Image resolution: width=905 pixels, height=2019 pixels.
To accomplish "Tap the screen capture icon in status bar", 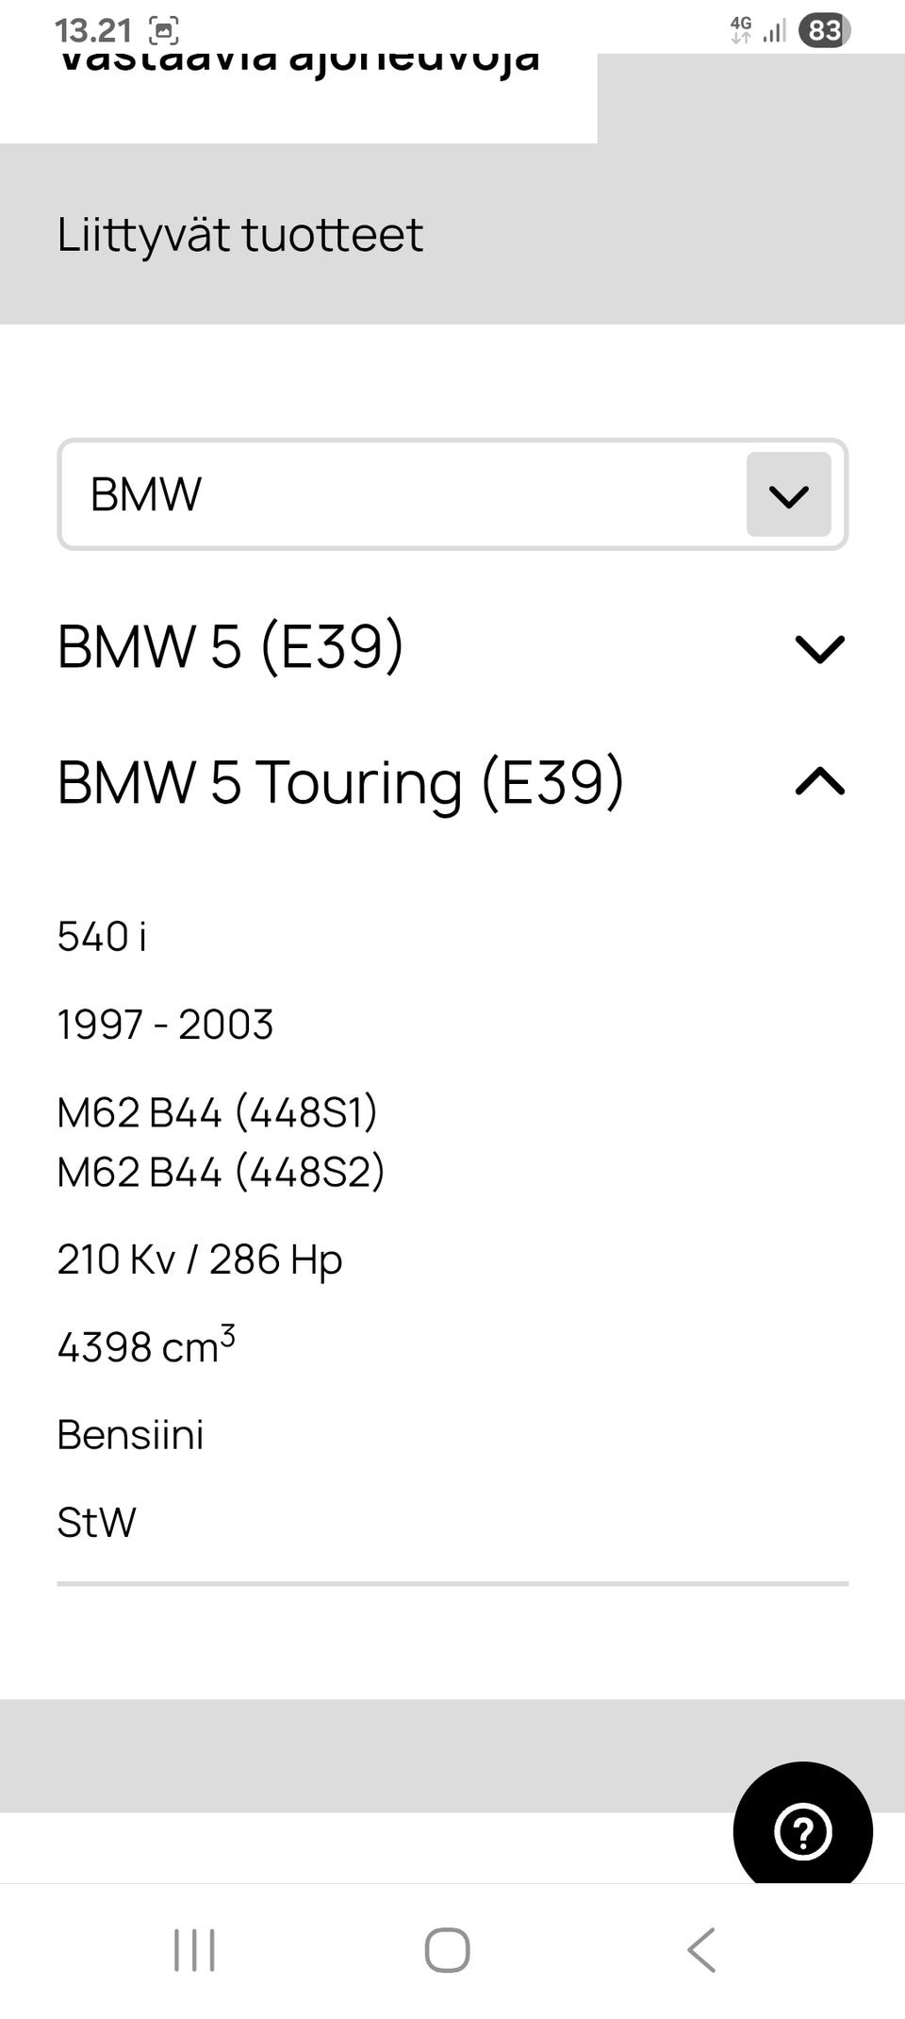I will (164, 31).
